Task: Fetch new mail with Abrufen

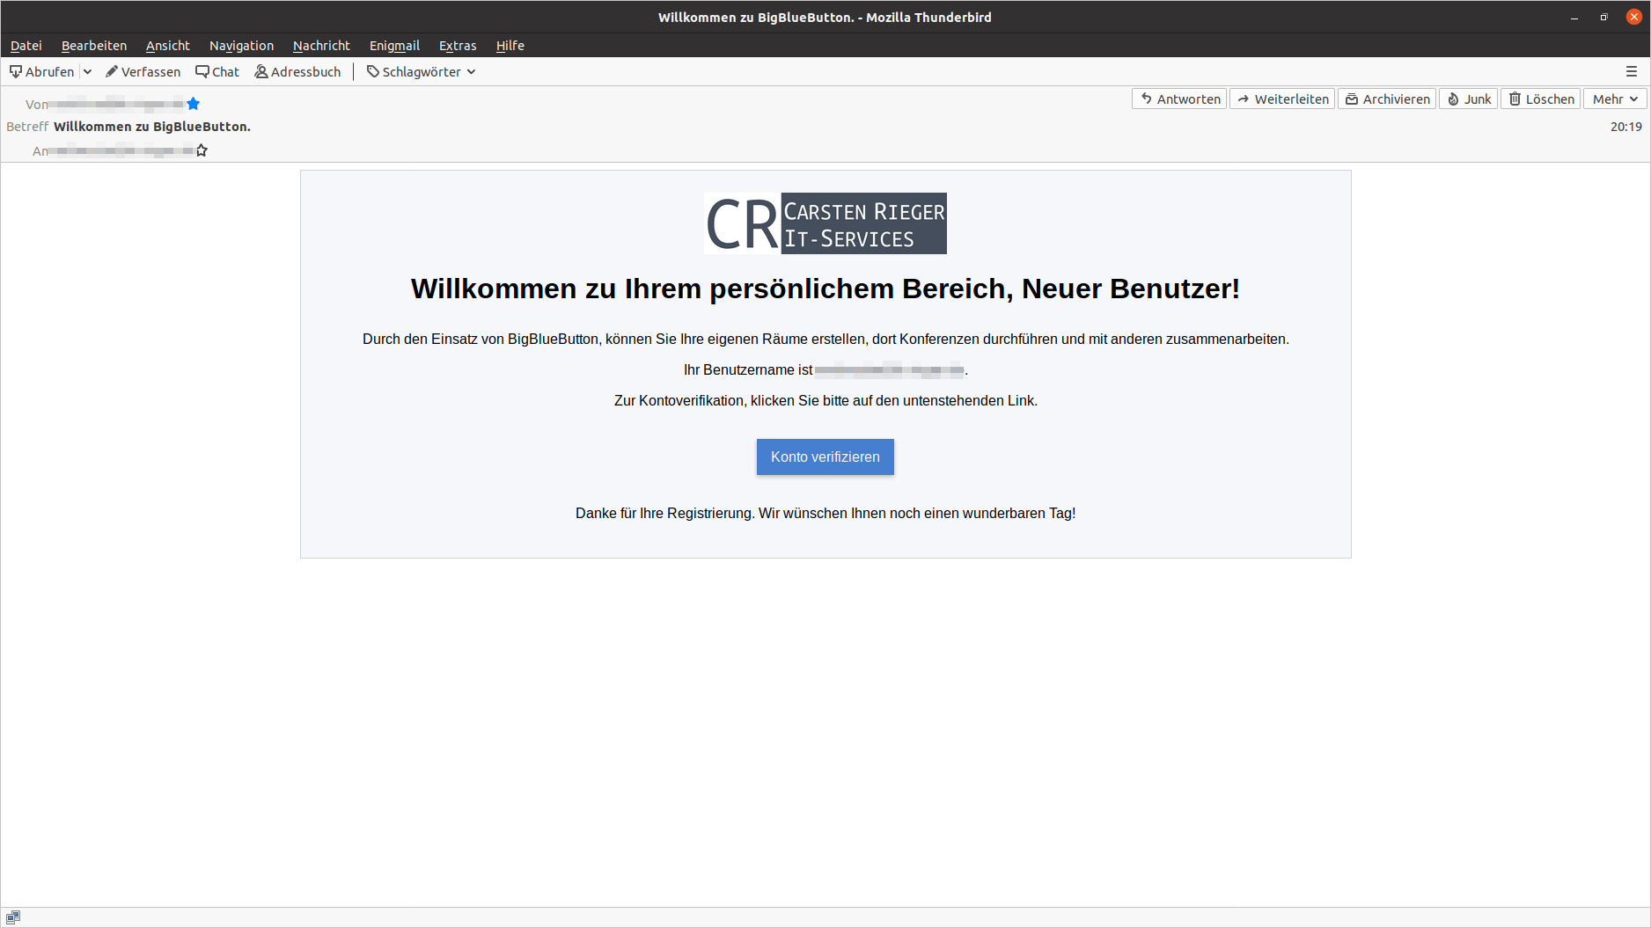Action: click(42, 72)
